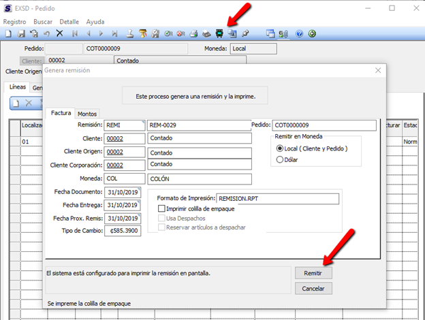Go to previous record arrow icon
Viewport: 425px width, 320px height.
pyautogui.click(x=89, y=33)
